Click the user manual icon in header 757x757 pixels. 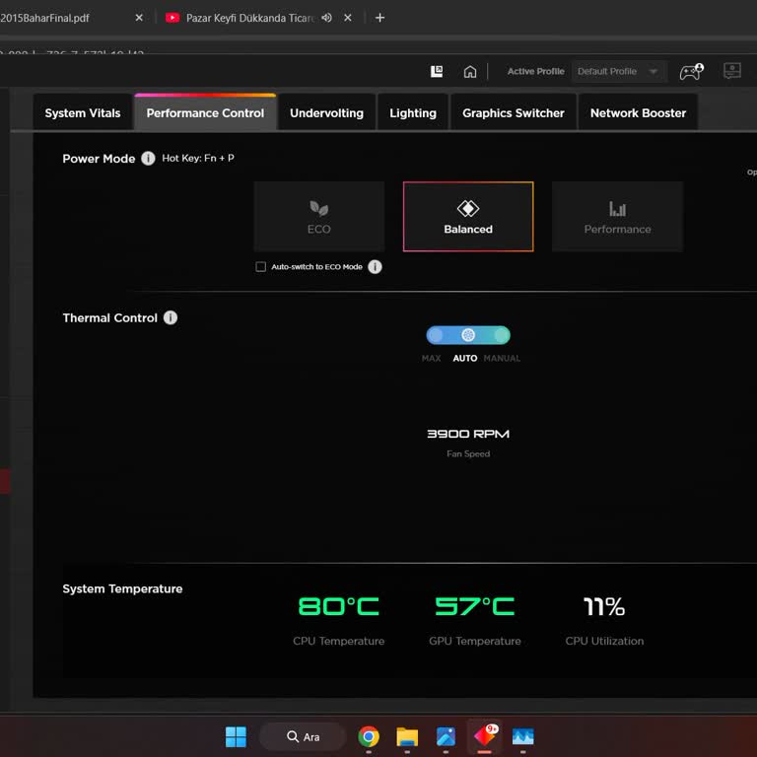coord(437,71)
